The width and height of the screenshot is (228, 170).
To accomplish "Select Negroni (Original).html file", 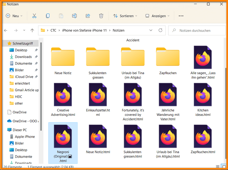I will coord(63,143).
